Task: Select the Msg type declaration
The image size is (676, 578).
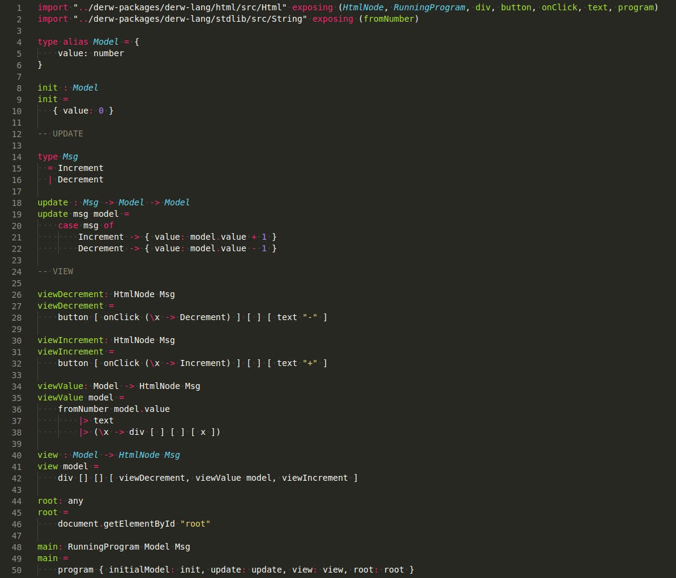Action: coord(59,156)
